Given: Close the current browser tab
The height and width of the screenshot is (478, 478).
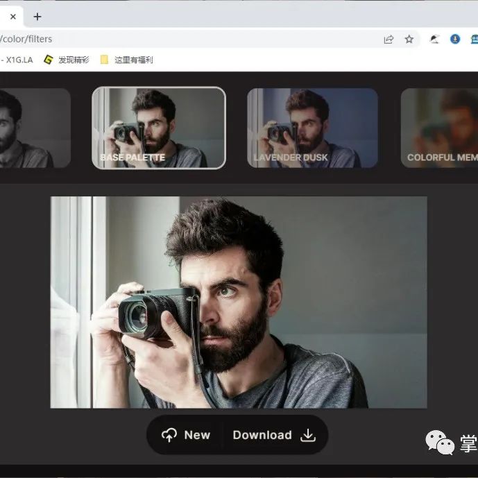Looking at the screenshot, I should point(12,17).
